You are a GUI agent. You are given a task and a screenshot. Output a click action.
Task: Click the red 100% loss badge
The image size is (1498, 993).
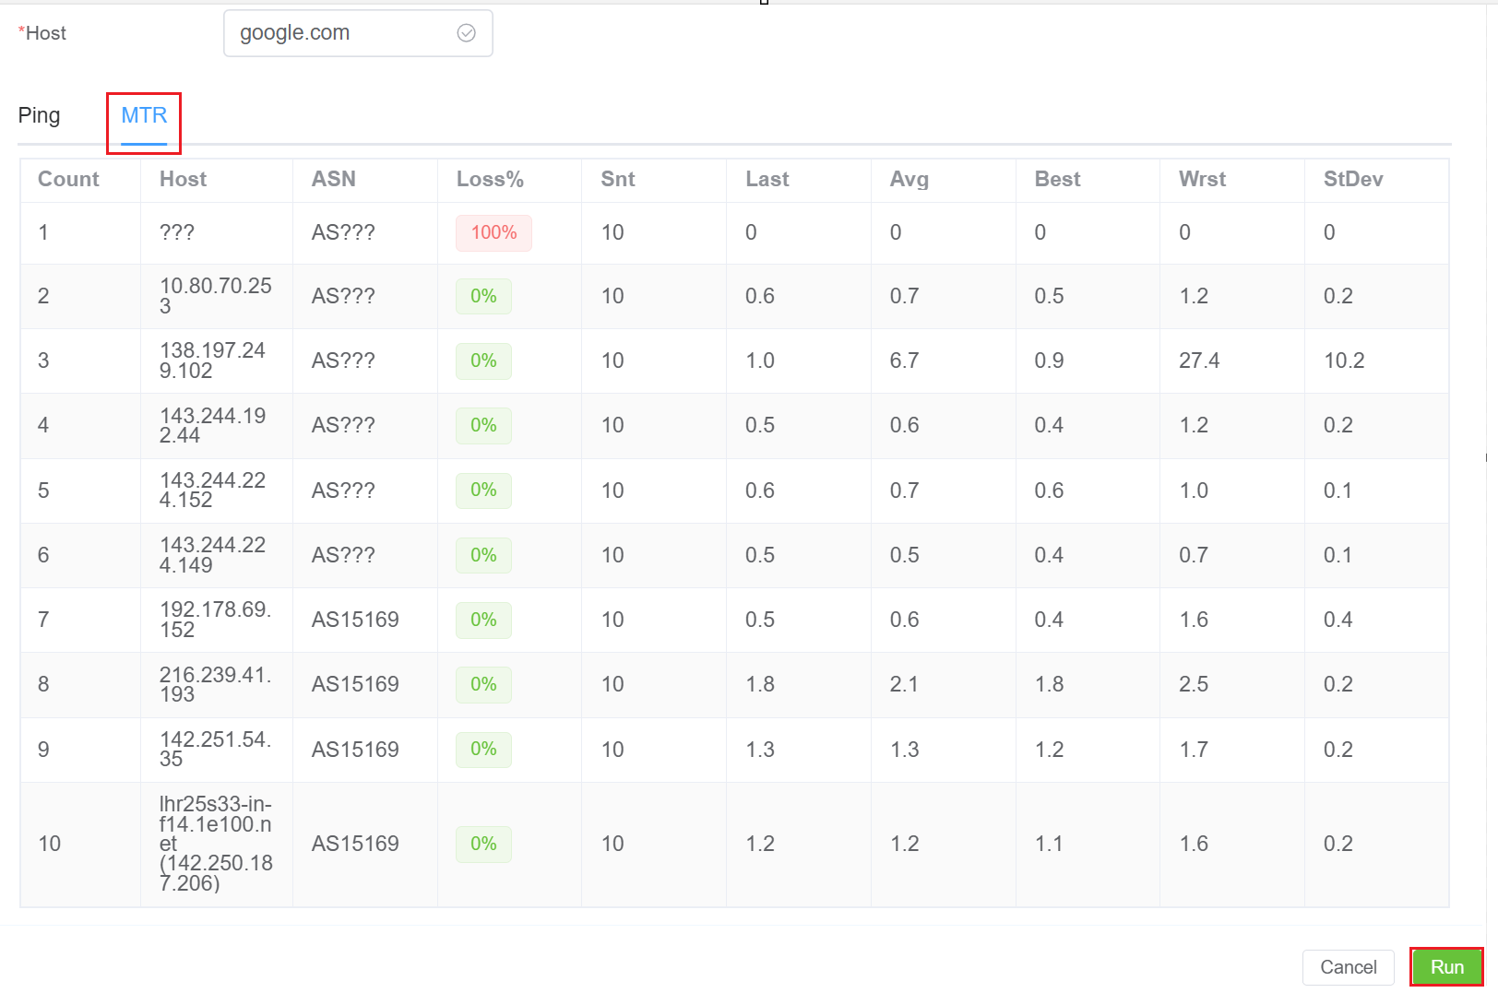(493, 233)
